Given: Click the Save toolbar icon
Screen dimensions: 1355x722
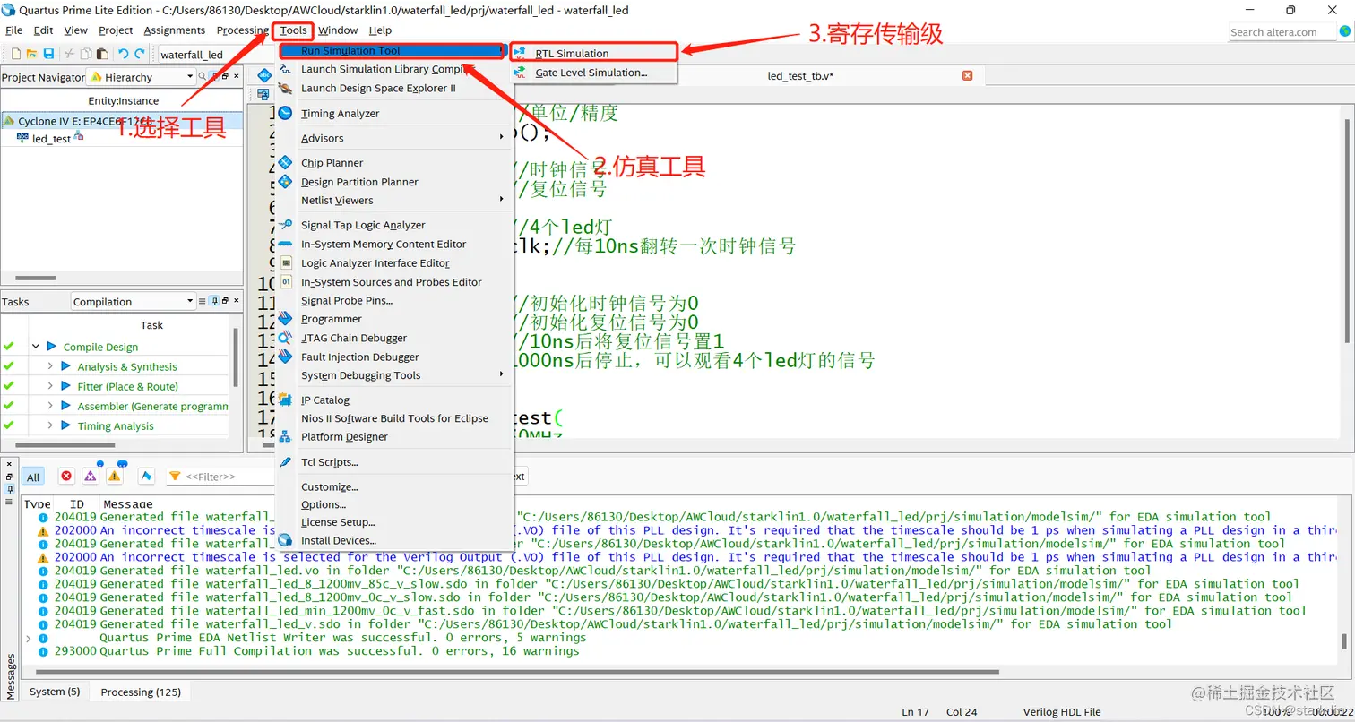Looking at the screenshot, I should coord(48,55).
